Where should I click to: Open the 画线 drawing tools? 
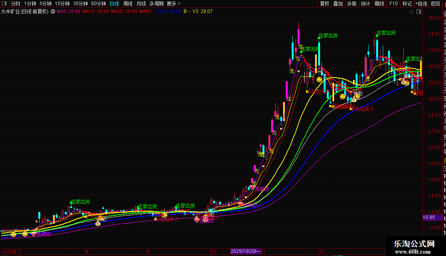click(x=379, y=4)
